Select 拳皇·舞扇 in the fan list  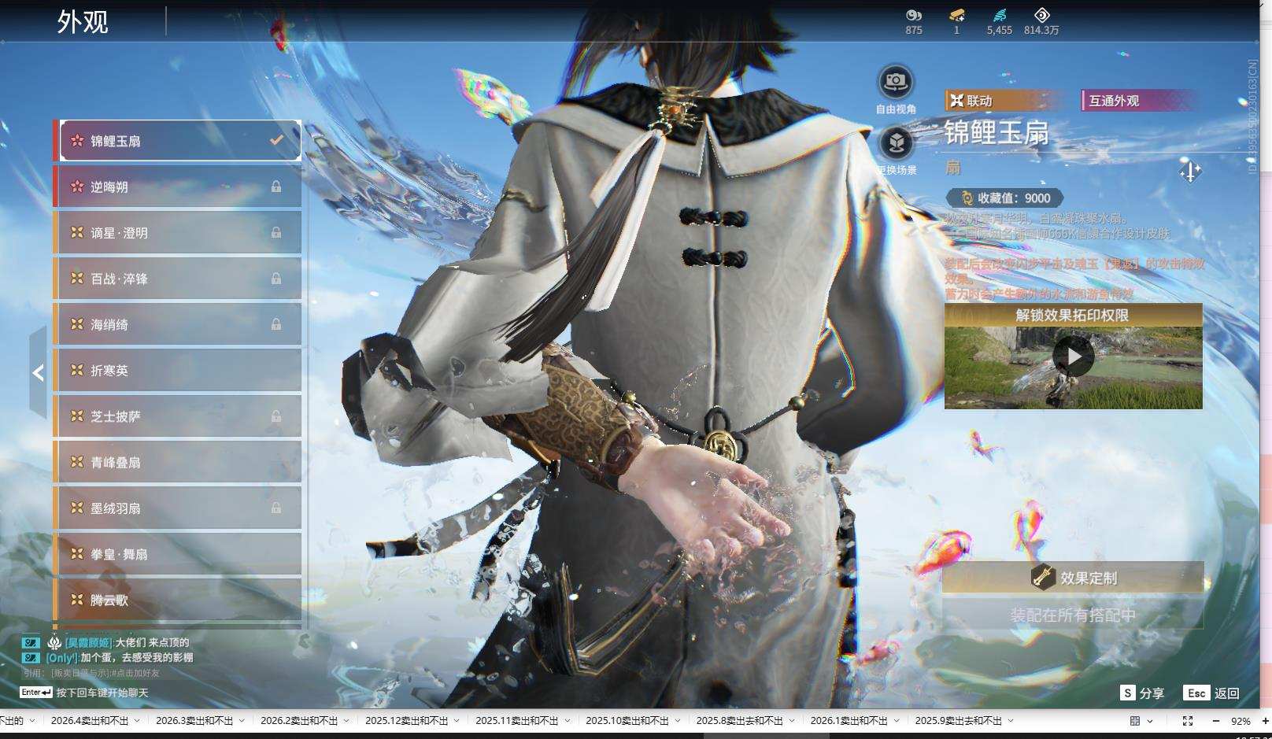[178, 554]
